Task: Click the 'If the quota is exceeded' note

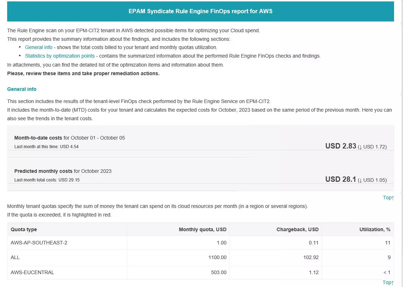Action: [x=59, y=215]
